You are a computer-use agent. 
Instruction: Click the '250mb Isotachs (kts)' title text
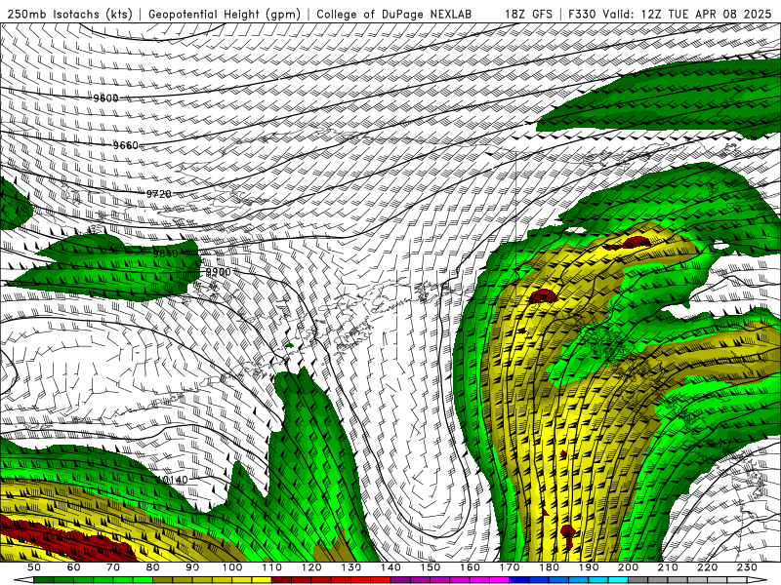click(69, 15)
